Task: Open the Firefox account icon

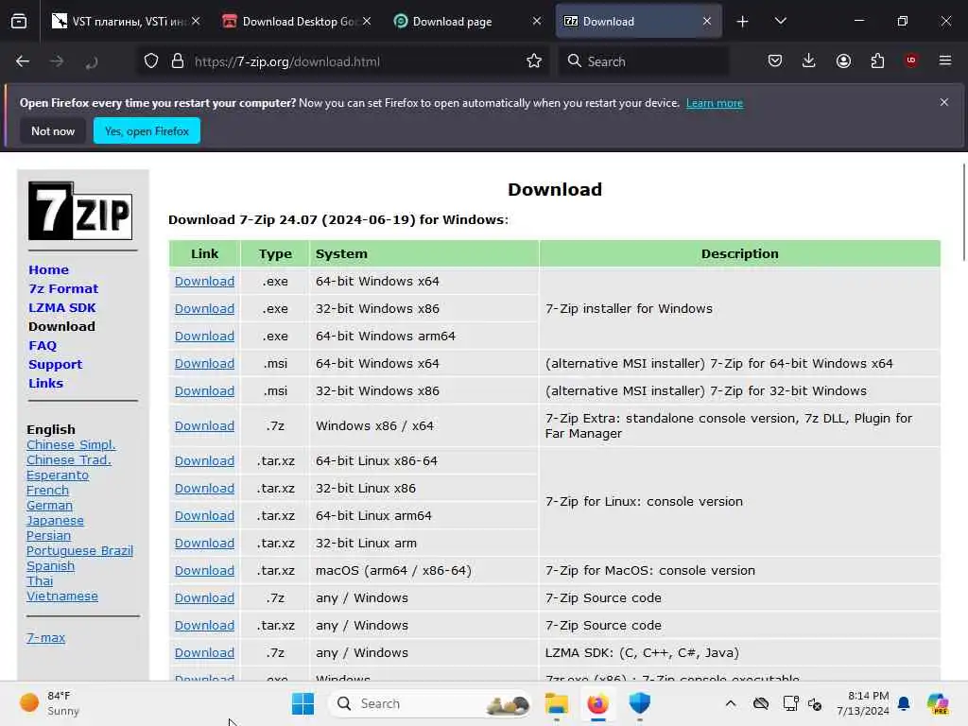Action: 843,61
